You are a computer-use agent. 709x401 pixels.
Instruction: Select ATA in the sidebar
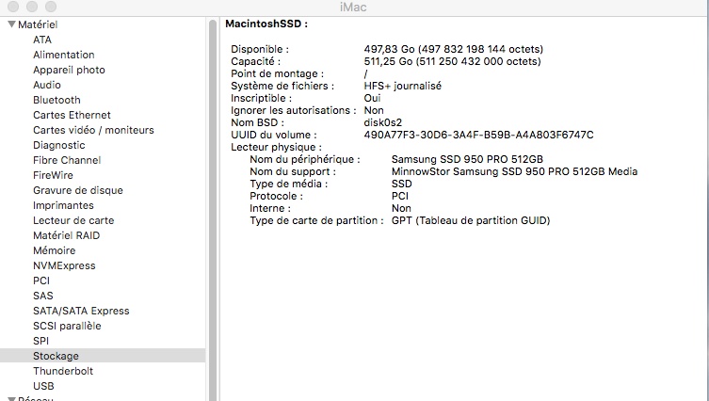(x=42, y=40)
